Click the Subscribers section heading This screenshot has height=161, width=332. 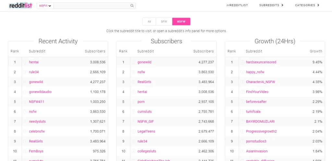166,41
